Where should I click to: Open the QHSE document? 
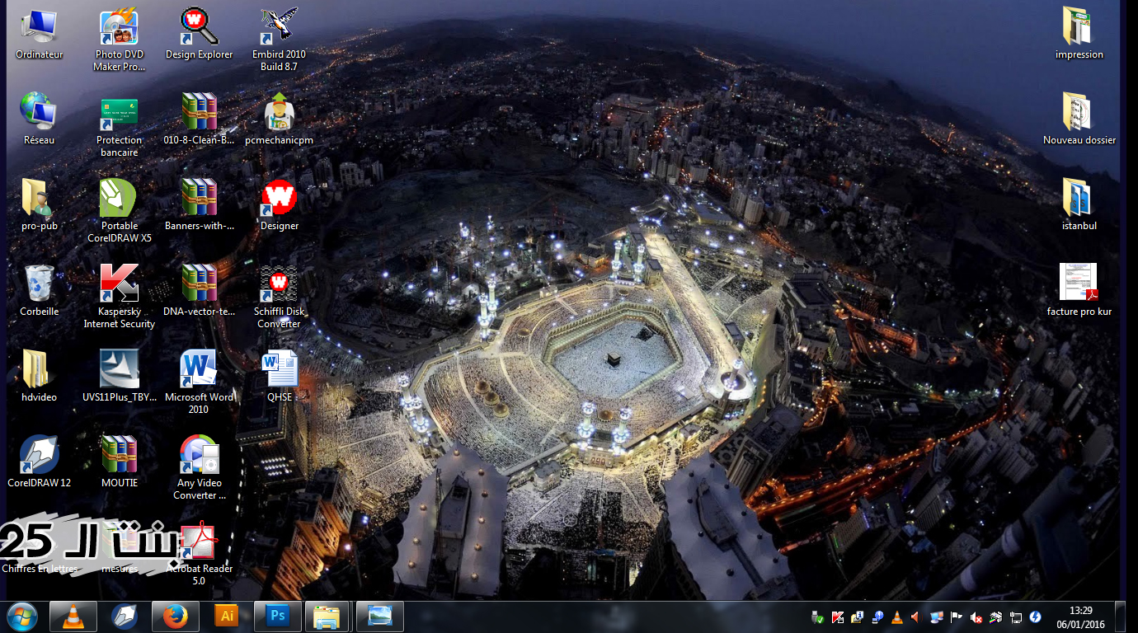tap(279, 377)
